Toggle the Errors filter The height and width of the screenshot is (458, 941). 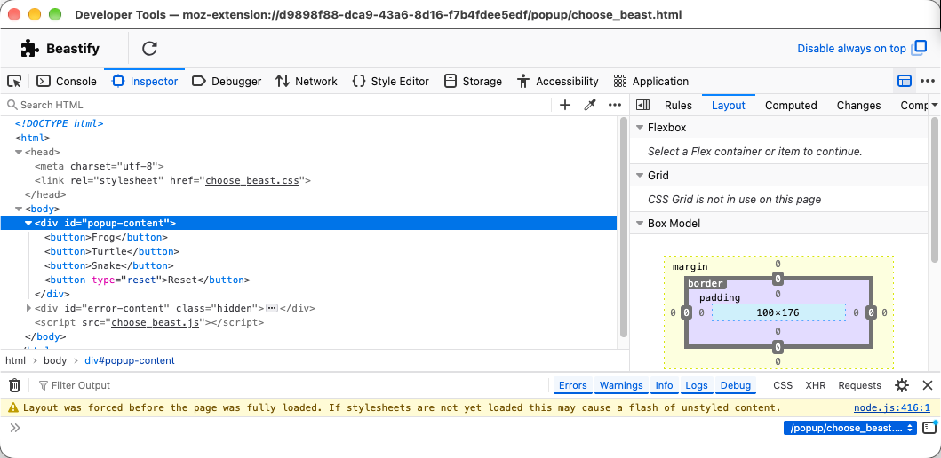(572, 385)
